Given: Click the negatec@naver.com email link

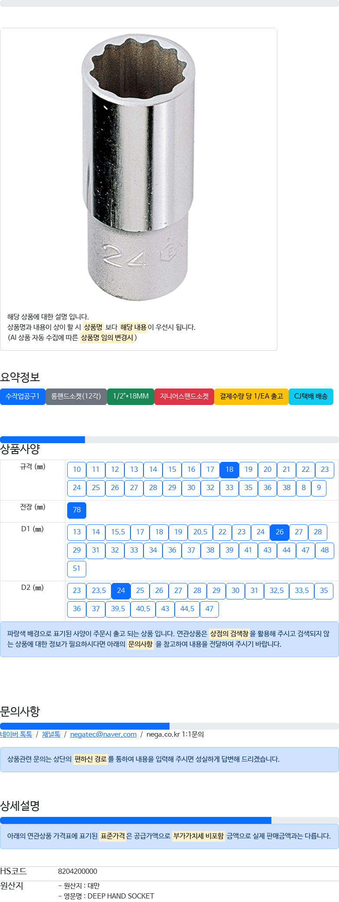Looking at the screenshot, I should [x=103, y=734].
